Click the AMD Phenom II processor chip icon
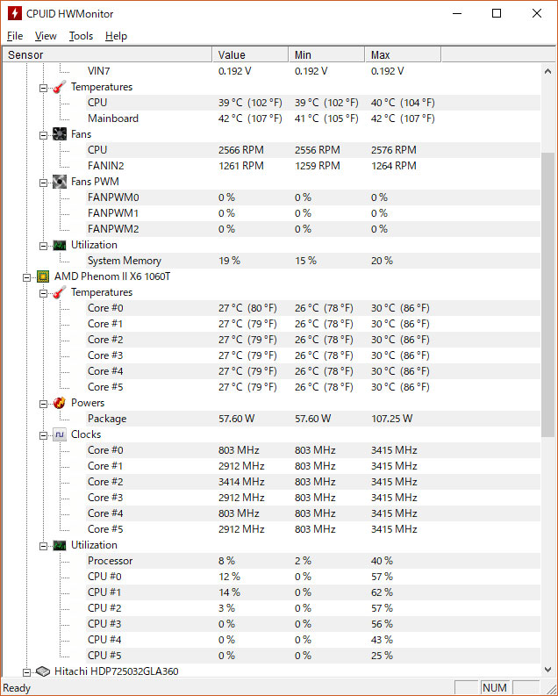This screenshot has height=696, width=558. [x=43, y=276]
